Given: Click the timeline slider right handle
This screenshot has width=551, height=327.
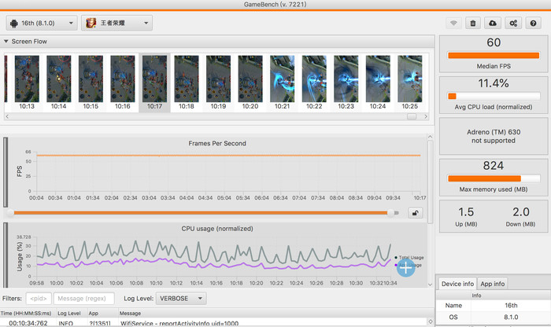Looking at the screenshot, I should coord(390,213).
